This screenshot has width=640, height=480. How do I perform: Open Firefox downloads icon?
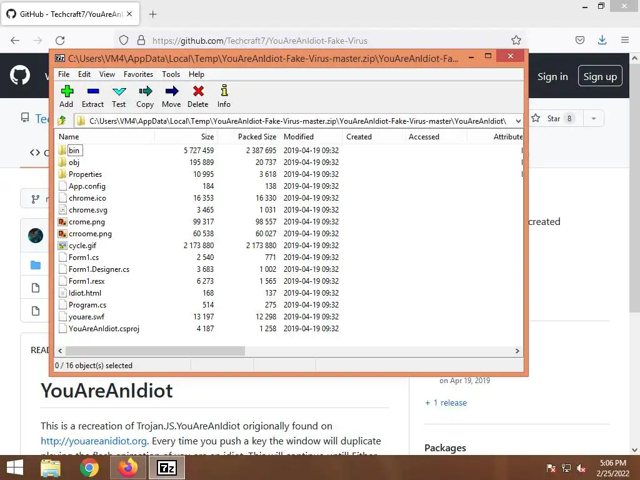(x=602, y=40)
